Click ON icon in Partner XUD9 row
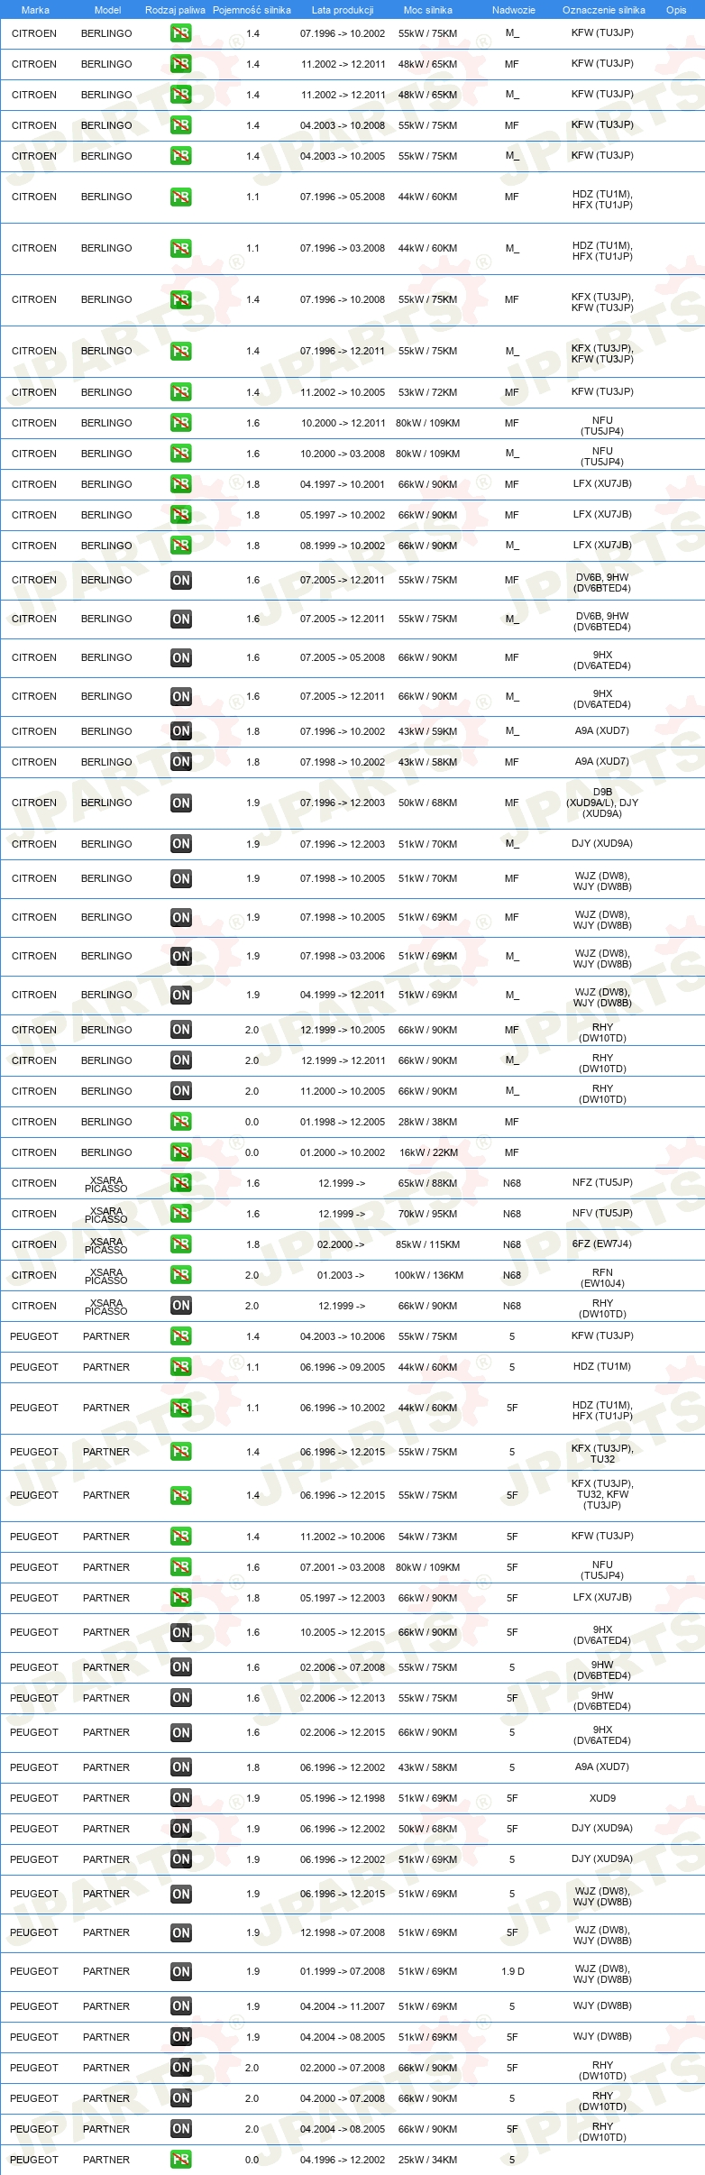The height and width of the screenshot is (2175, 705). pyautogui.click(x=181, y=1798)
